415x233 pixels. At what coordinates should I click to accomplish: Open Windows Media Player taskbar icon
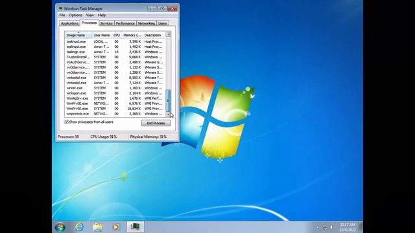[115, 227]
